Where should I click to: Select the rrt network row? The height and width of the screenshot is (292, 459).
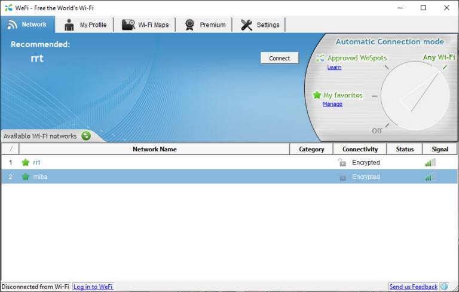229,162
